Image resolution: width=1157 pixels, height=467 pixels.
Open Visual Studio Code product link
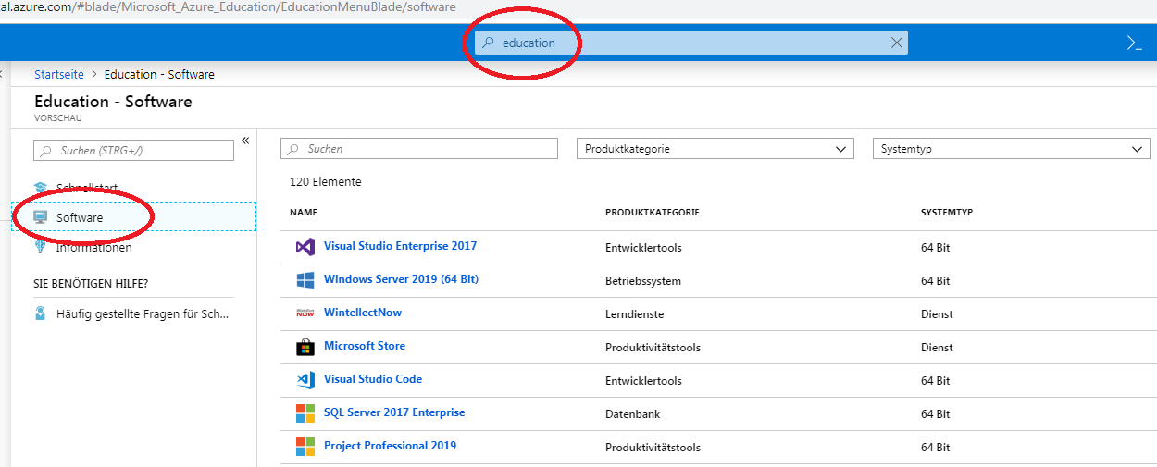coord(373,379)
